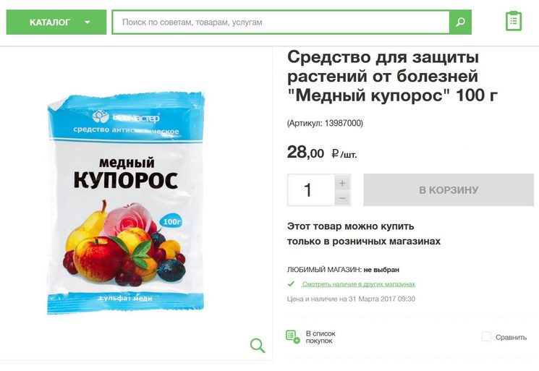Image resolution: width=539 pixels, height=371 pixels.
Task: Click into the search input field
Action: tap(280, 22)
